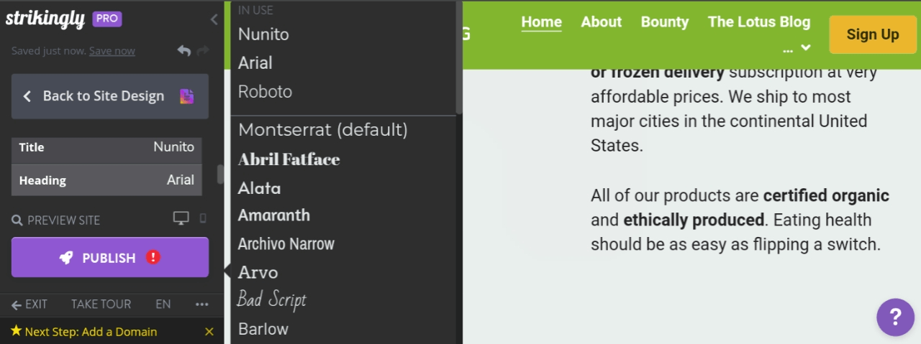Screen dimensions: 921x344
Task: Choose the Bad Script font
Action: 272,299
